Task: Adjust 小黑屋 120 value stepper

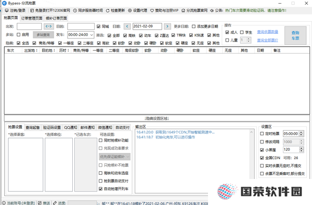Action: pyautogui.click(x=302, y=149)
